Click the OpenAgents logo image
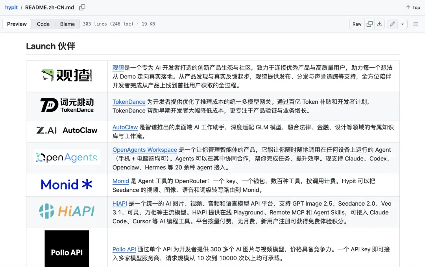This screenshot has height=267, width=425. click(x=67, y=157)
